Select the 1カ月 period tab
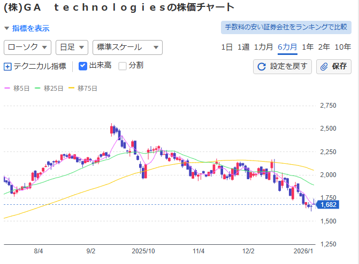 coord(264,47)
